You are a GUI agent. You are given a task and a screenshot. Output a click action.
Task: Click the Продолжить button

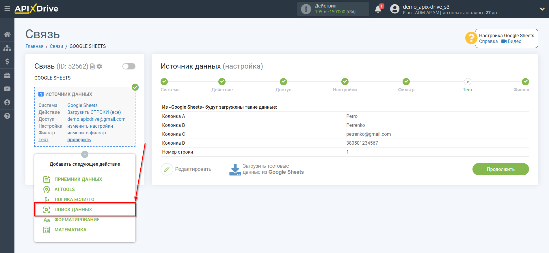coord(500,169)
